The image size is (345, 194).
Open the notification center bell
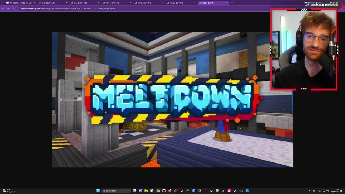pyautogui.click(x=341, y=191)
